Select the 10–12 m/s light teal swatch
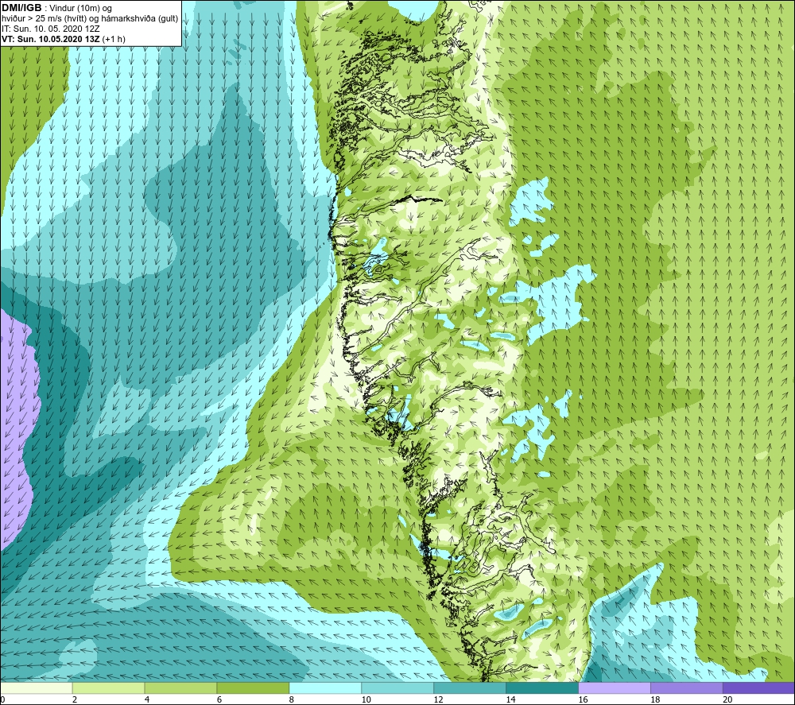The height and width of the screenshot is (705, 795). pyautogui.click(x=397, y=688)
